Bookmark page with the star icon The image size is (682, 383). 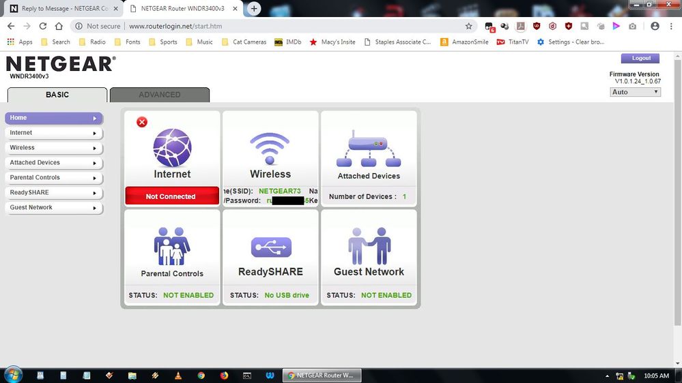click(x=468, y=26)
